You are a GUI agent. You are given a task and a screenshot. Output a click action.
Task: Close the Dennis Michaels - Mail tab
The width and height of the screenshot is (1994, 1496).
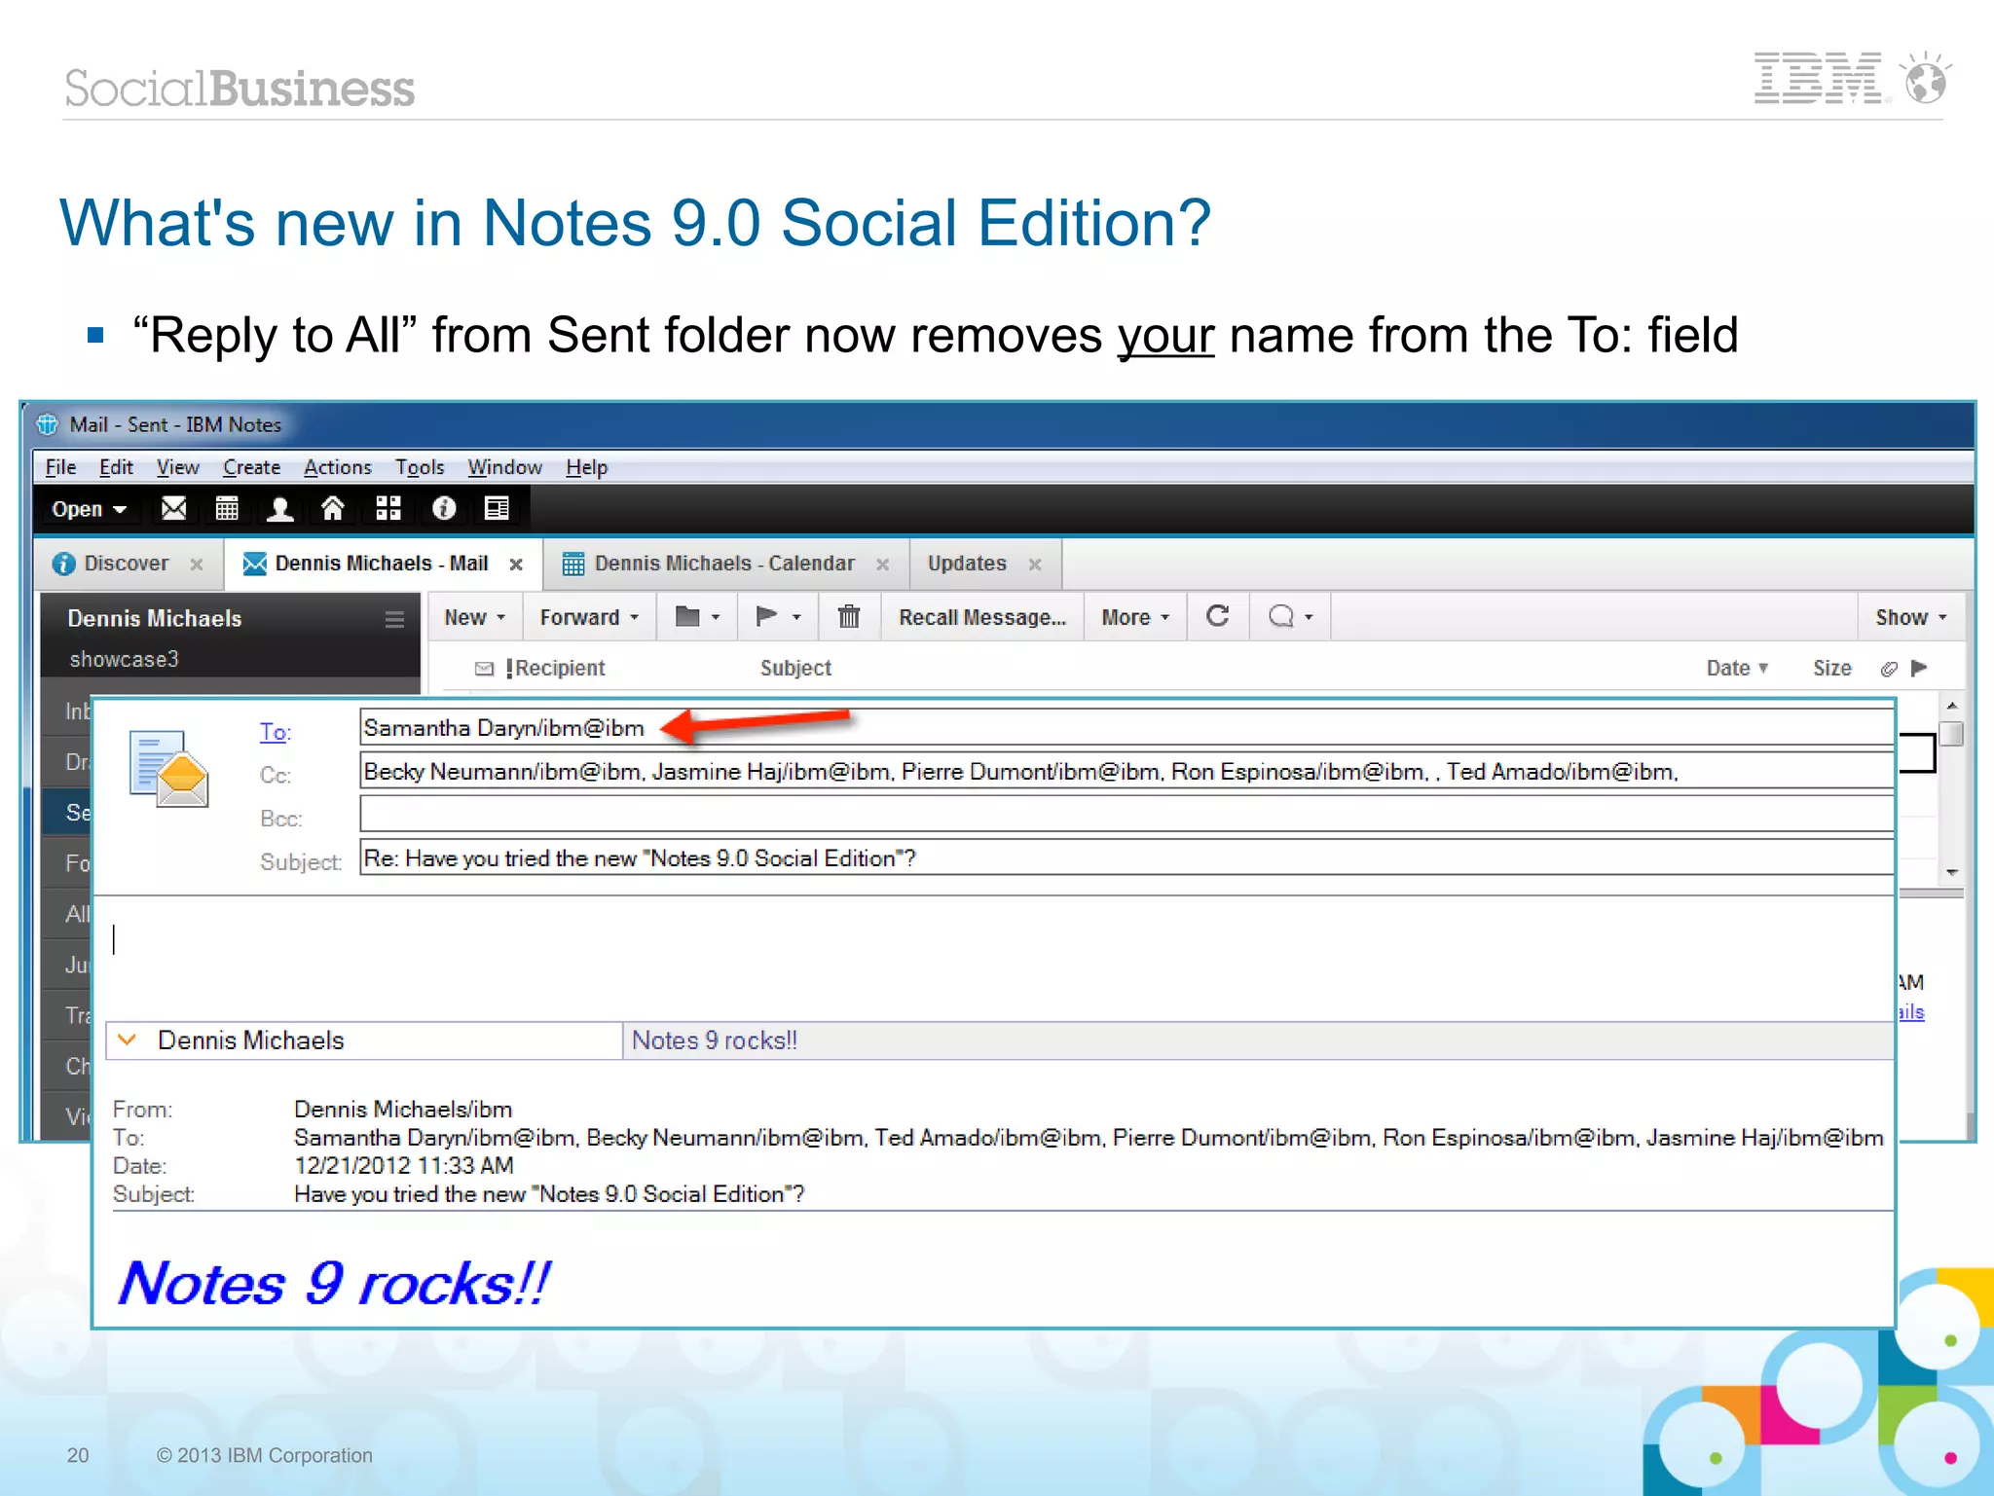point(516,565)
